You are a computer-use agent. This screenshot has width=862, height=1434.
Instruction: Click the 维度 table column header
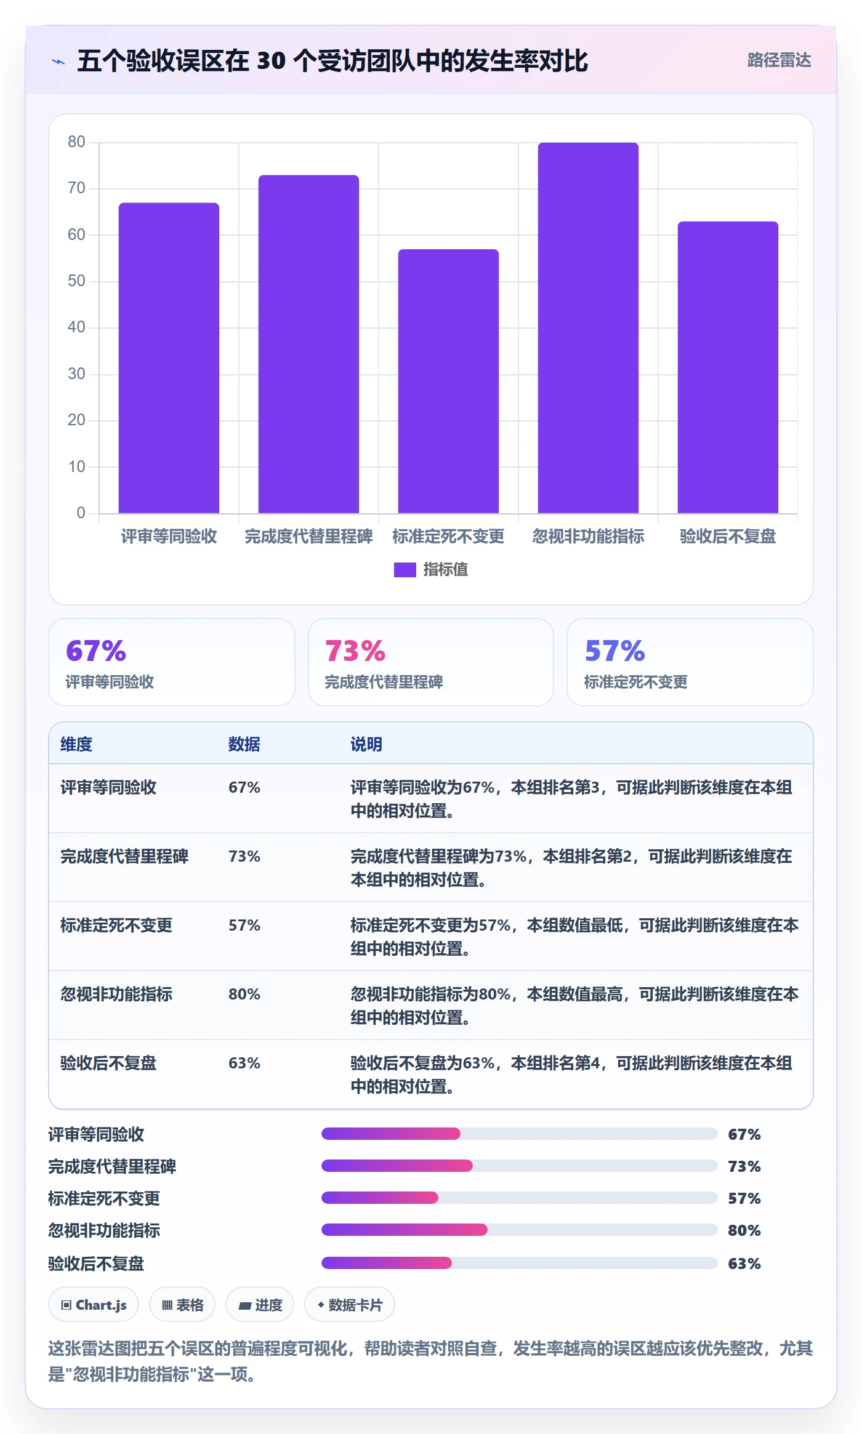(x=76, y=744)
